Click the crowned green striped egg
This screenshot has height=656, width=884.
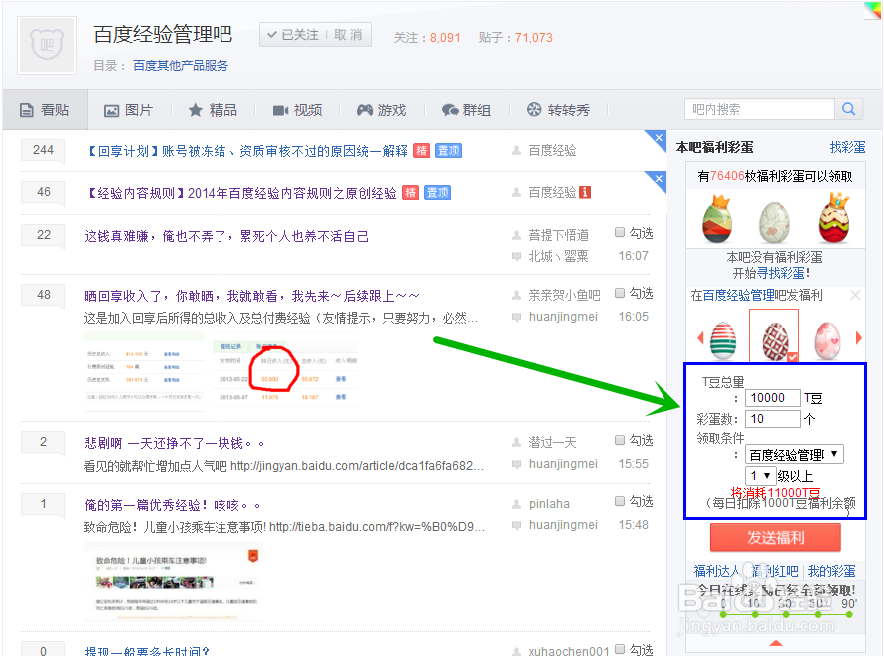717,219
